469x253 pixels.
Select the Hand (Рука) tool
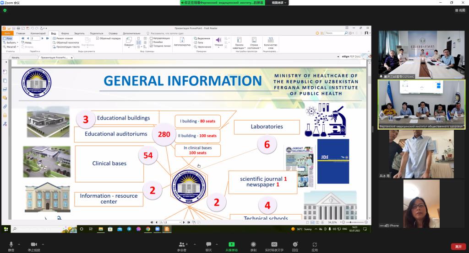[7, 38]
